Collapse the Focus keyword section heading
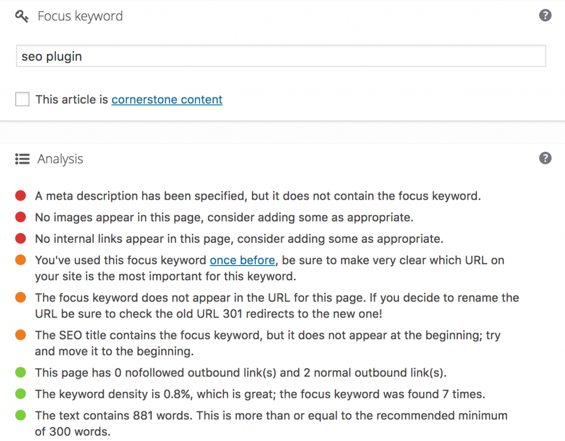The image size is (565, 441). (80, 16)
